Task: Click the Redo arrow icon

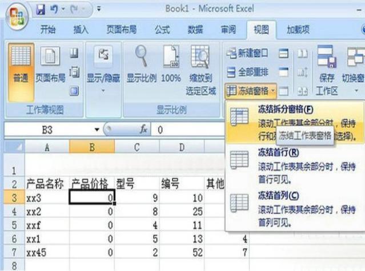Action: click(75, 10)
